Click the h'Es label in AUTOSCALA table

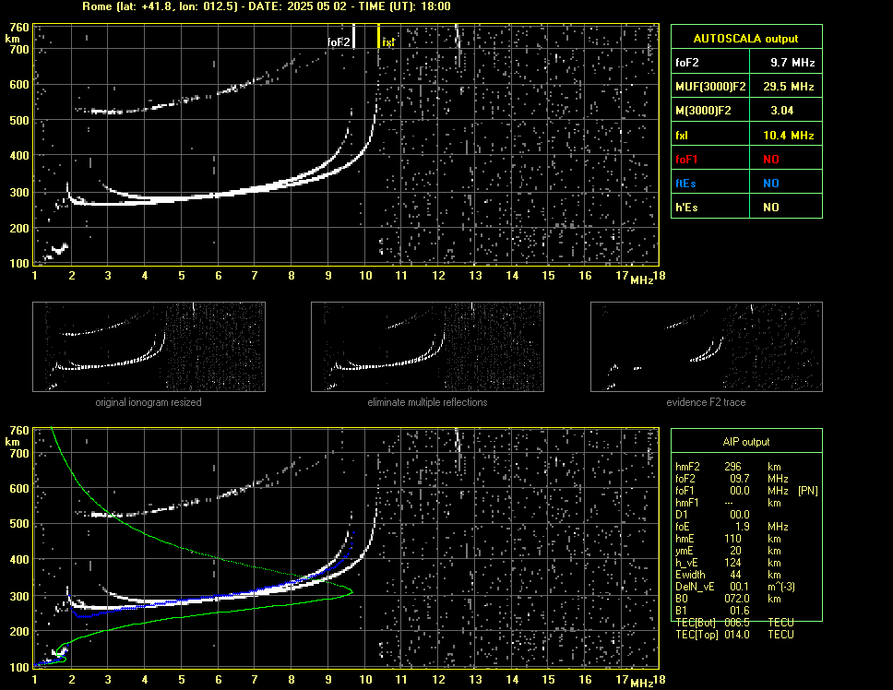pos(686,208)
